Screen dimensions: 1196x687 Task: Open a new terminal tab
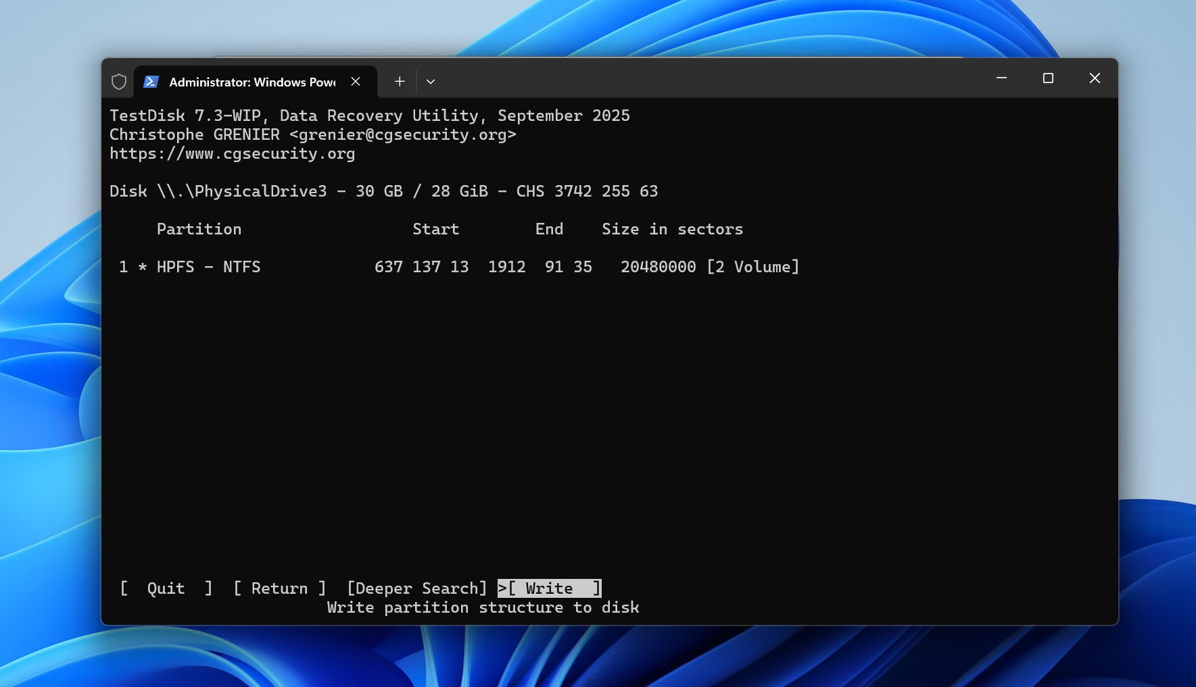click(400, 82)
